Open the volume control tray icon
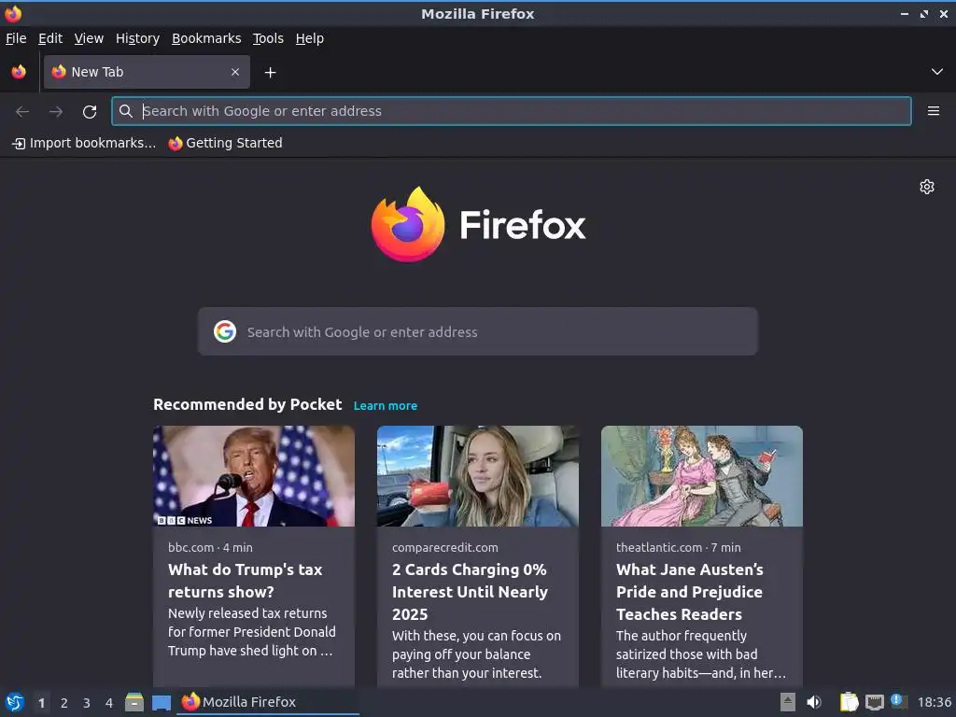Screen dimensions: 956x717 (x=814, y=702)
